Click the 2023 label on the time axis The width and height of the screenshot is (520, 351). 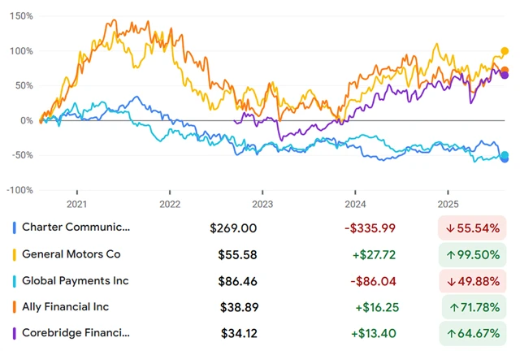coord(262,203)
